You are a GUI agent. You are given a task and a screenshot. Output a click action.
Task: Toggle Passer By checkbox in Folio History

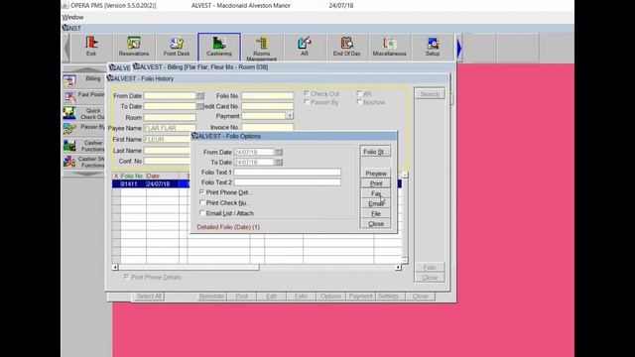307,102
